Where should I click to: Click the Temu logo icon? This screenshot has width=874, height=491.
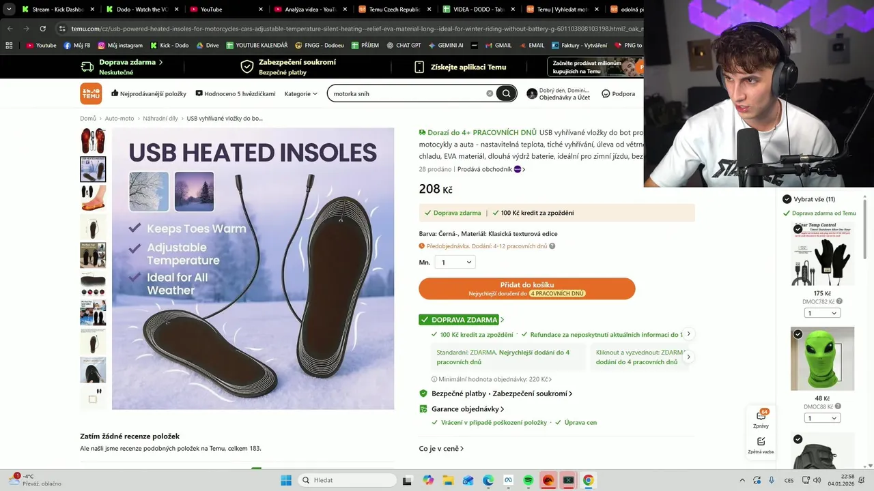coord(91,93)
